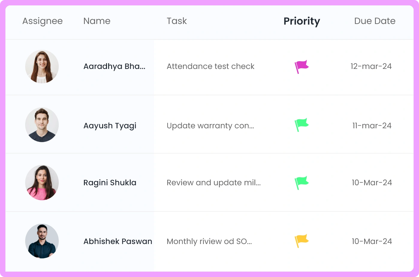This screenshot has width=419, height=277.
Task: Sort by the Due Date column header
Action: point(375,21)
